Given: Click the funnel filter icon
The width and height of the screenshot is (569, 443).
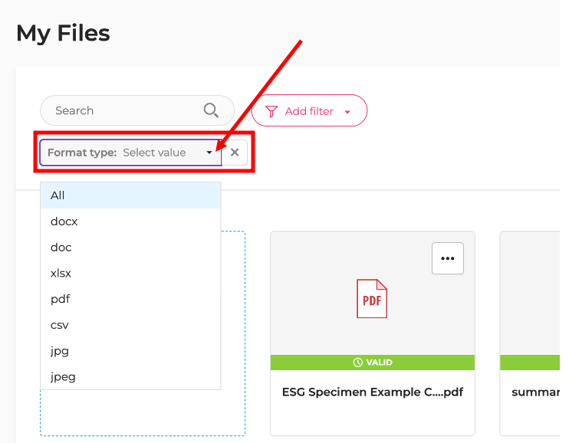Looking at the screenshot, I should point(271,111).
